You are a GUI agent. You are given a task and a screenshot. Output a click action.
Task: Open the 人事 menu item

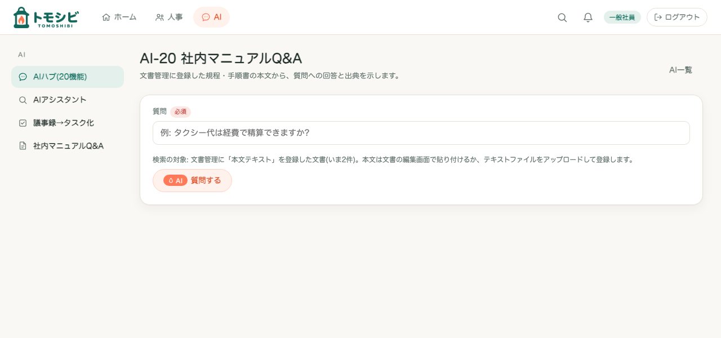coord(169,17)
